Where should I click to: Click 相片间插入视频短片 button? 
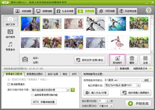[136, 93]
